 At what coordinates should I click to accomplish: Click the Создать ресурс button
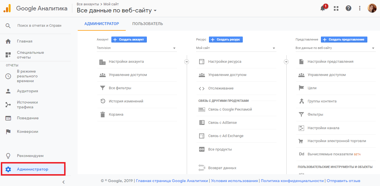[x=226, y=40]
